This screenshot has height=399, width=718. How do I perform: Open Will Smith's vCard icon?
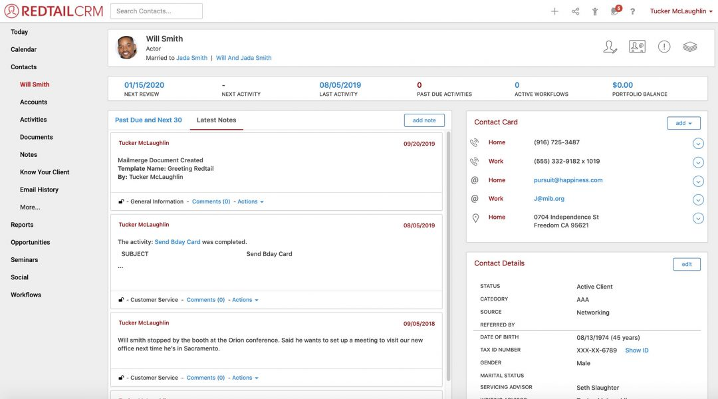[x=637, y=47]
